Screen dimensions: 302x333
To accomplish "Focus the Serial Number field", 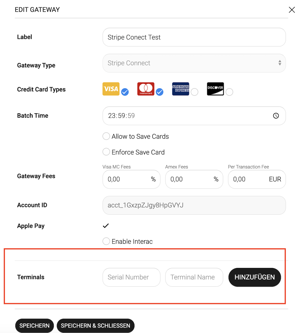I will 131,277.
